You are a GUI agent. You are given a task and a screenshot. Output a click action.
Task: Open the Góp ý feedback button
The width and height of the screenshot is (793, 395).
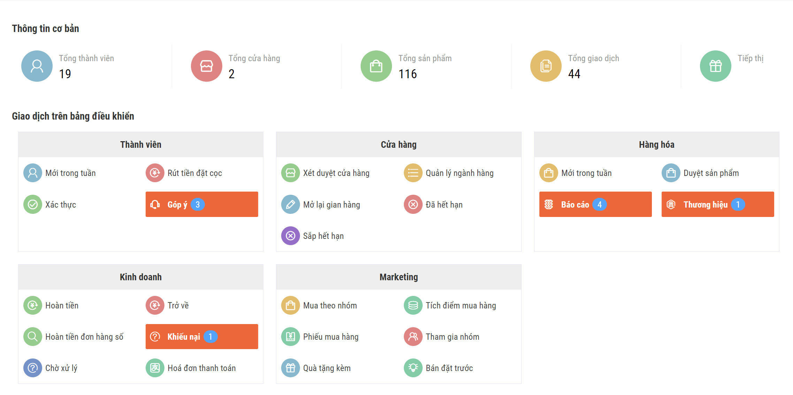pos(202,204)
